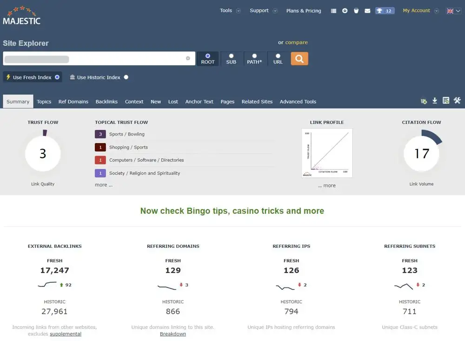The width and height of the screenshot is (465, 341).
Task: Click the add-to-bucket icon in tab bar
Action: (424, 101)
